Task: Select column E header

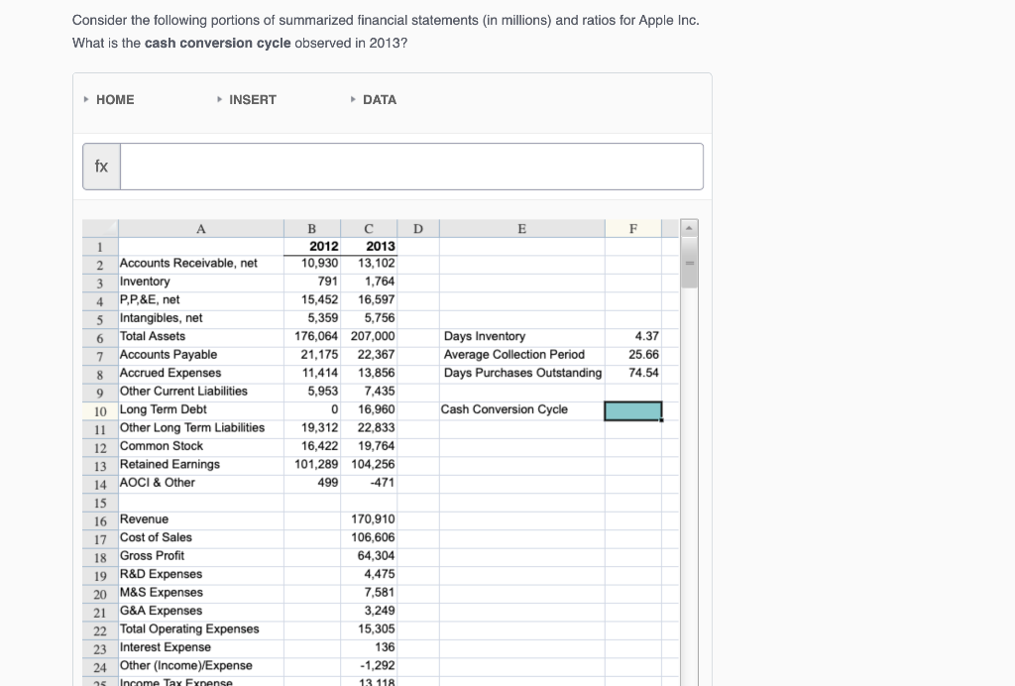Action: (x=521, y=228)
